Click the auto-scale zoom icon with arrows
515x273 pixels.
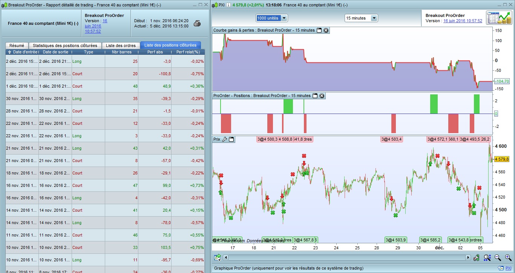pyautogui.click(x=487, y=258)
